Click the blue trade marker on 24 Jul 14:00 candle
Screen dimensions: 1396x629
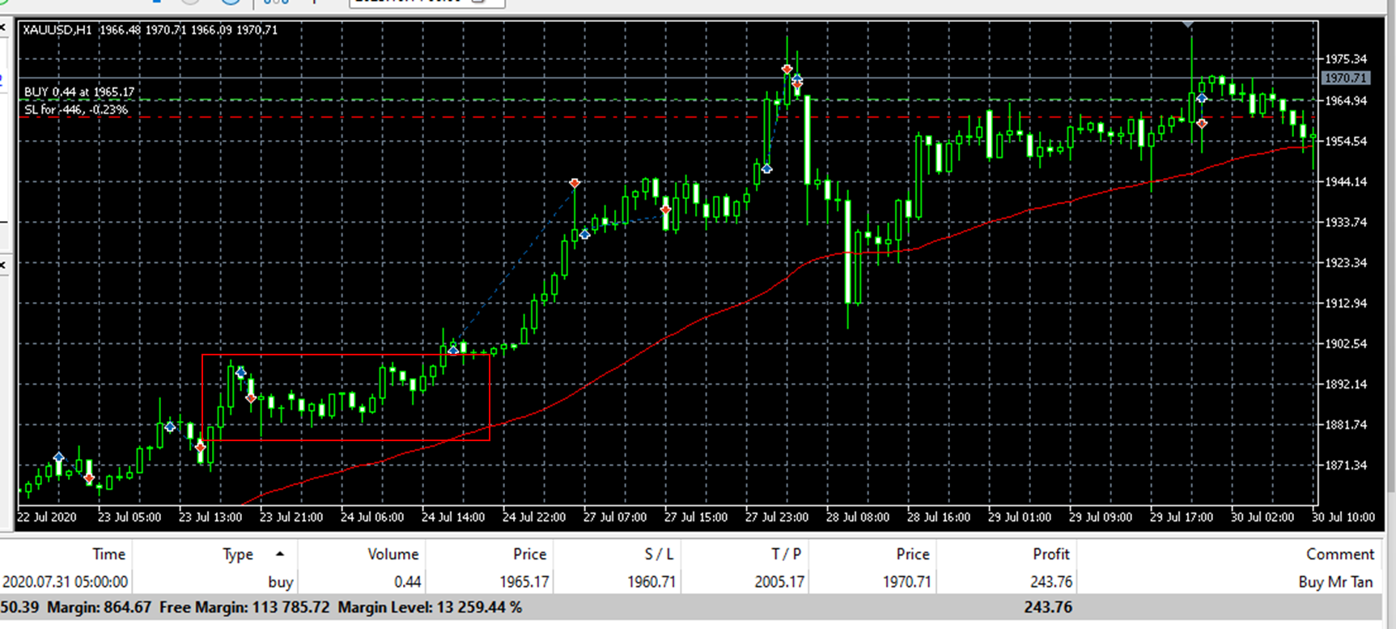click(x=453, y=350)
